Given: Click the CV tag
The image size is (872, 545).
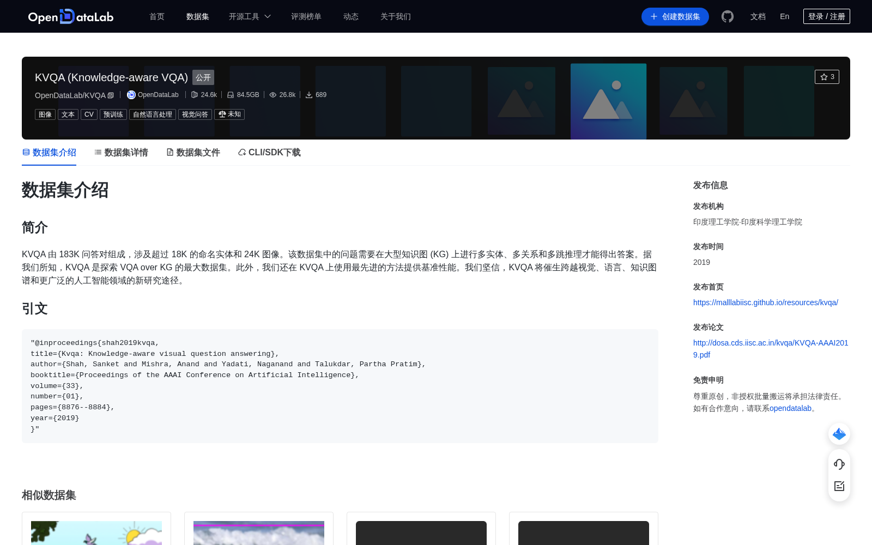Looking at the screenshot, I should coord(89,114).
